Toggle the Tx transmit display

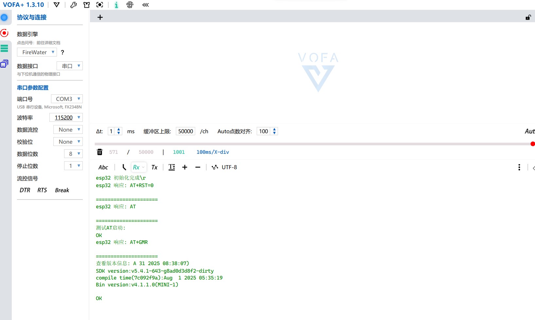click(x=154, y=167)
